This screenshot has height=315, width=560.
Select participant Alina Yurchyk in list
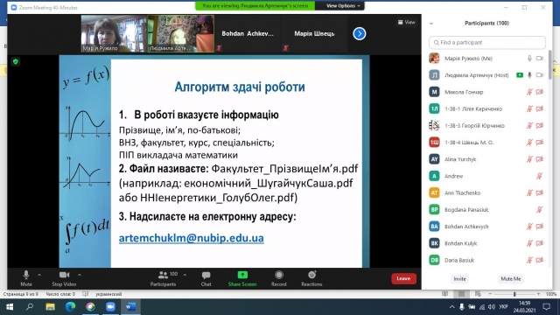(x=486, y=159)
